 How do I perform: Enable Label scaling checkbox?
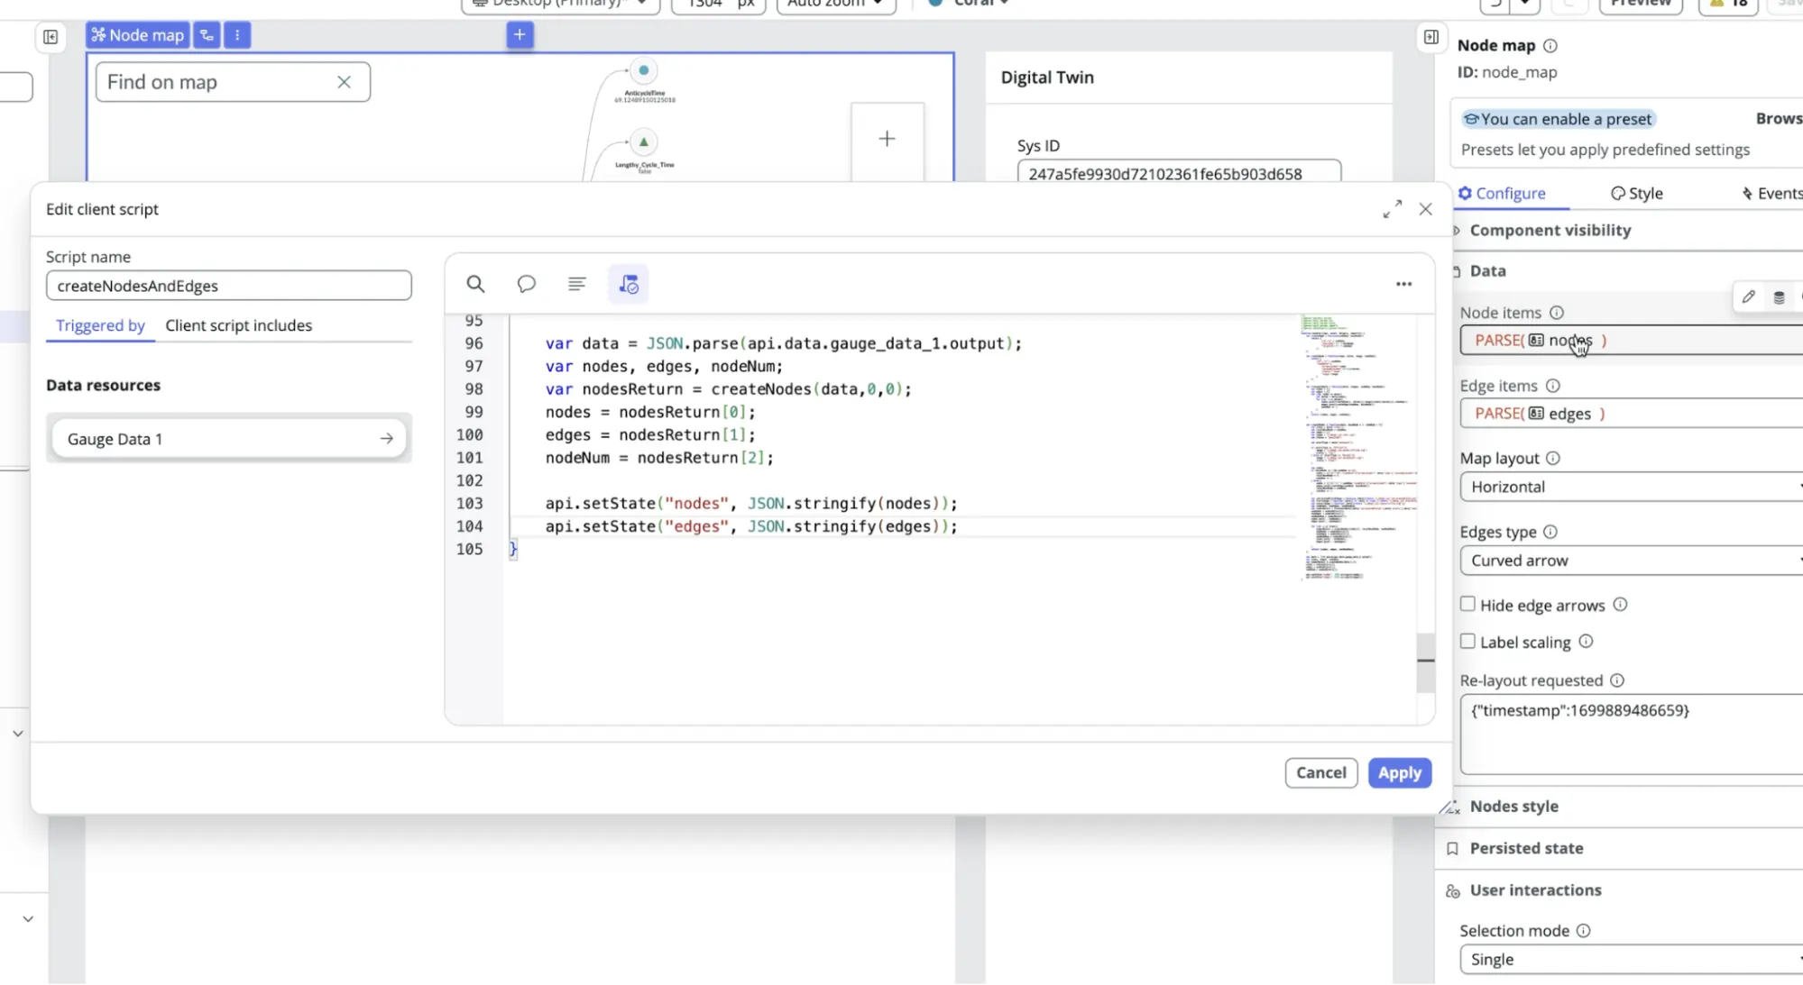click(x=1467, y=642)
